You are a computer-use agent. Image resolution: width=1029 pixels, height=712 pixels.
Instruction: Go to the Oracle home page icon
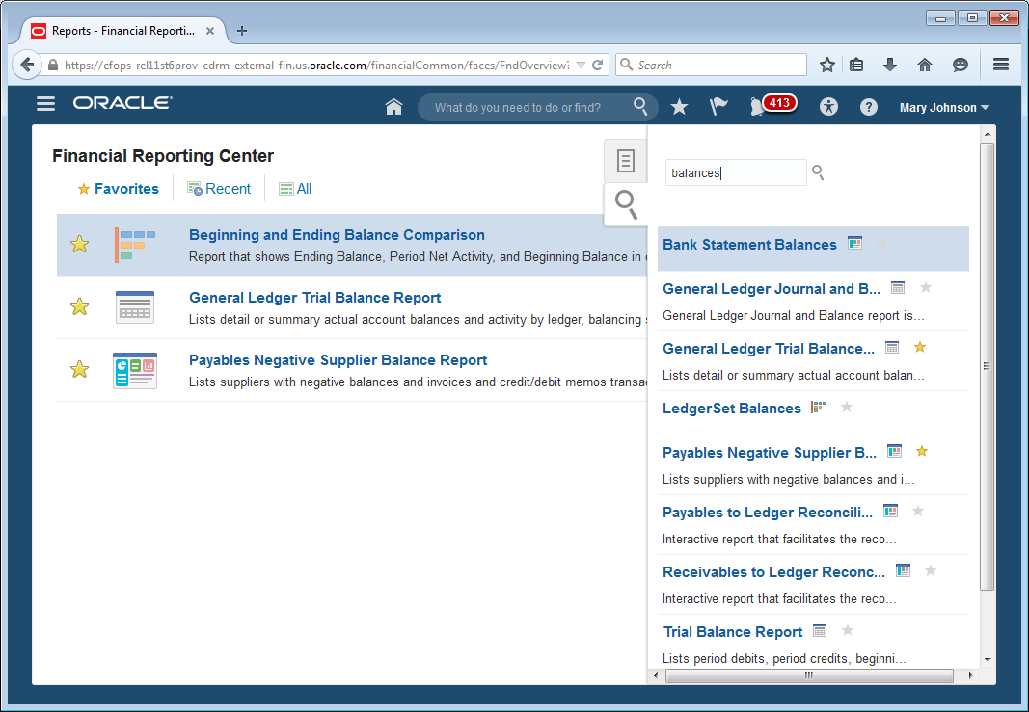(x=393, y=107)
